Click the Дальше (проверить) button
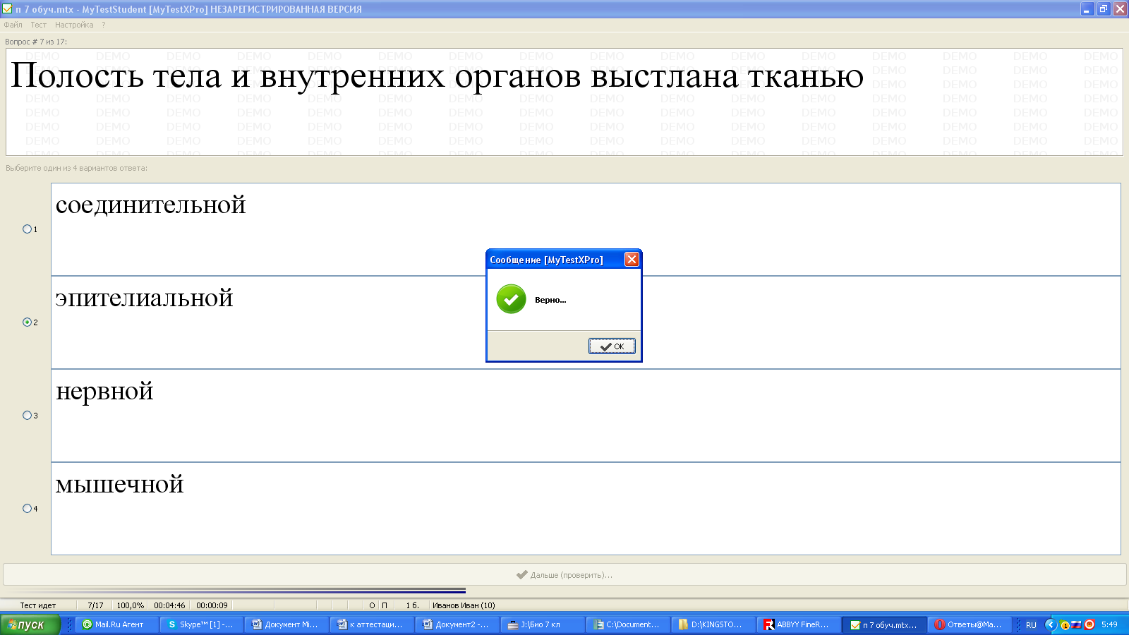 564,574
